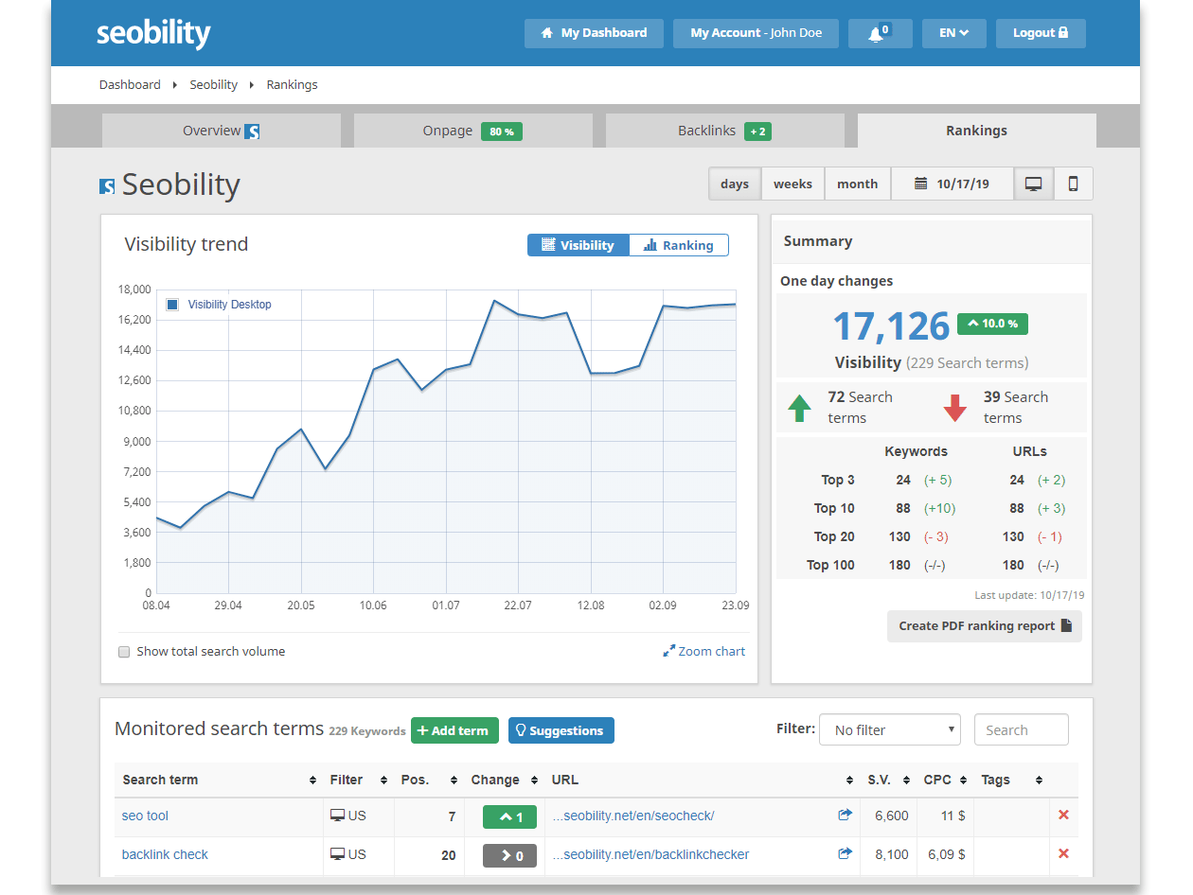Click the desktop icon in 'seo tool' row
This screenshot has height=895, width=1193.
(337, 815)
